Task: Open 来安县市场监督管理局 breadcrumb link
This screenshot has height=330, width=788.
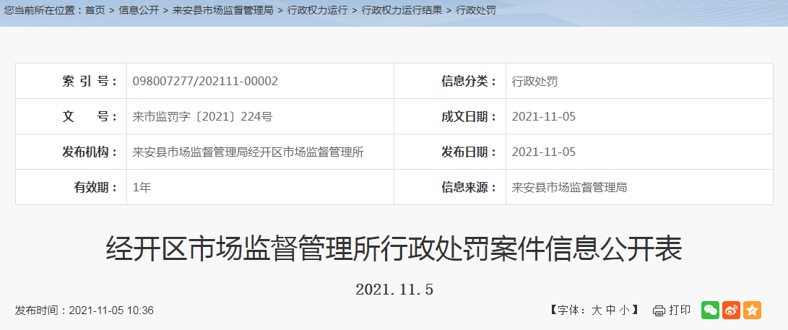Action: (x=222, y=10)
